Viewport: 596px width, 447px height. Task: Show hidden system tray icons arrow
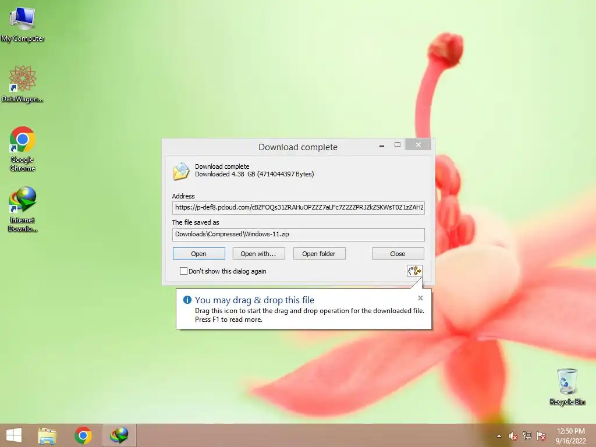point(499,436)
